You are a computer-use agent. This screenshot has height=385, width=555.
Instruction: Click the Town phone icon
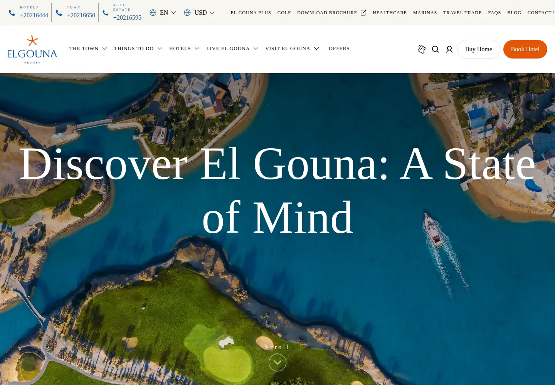[59, 13]
